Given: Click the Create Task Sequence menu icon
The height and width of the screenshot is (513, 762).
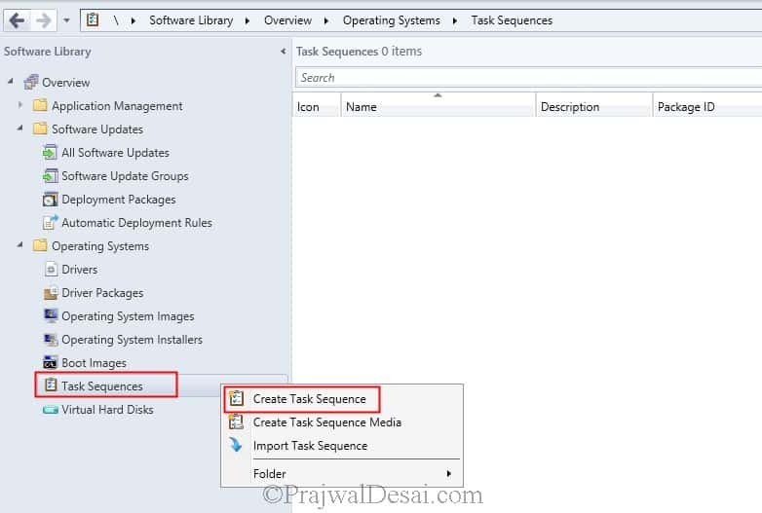Looking at the screenshot, I should [236, 398].
